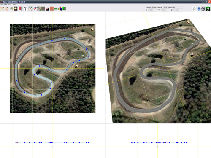
Task: Click the X coordinate input field
Action: click(153, 10)
